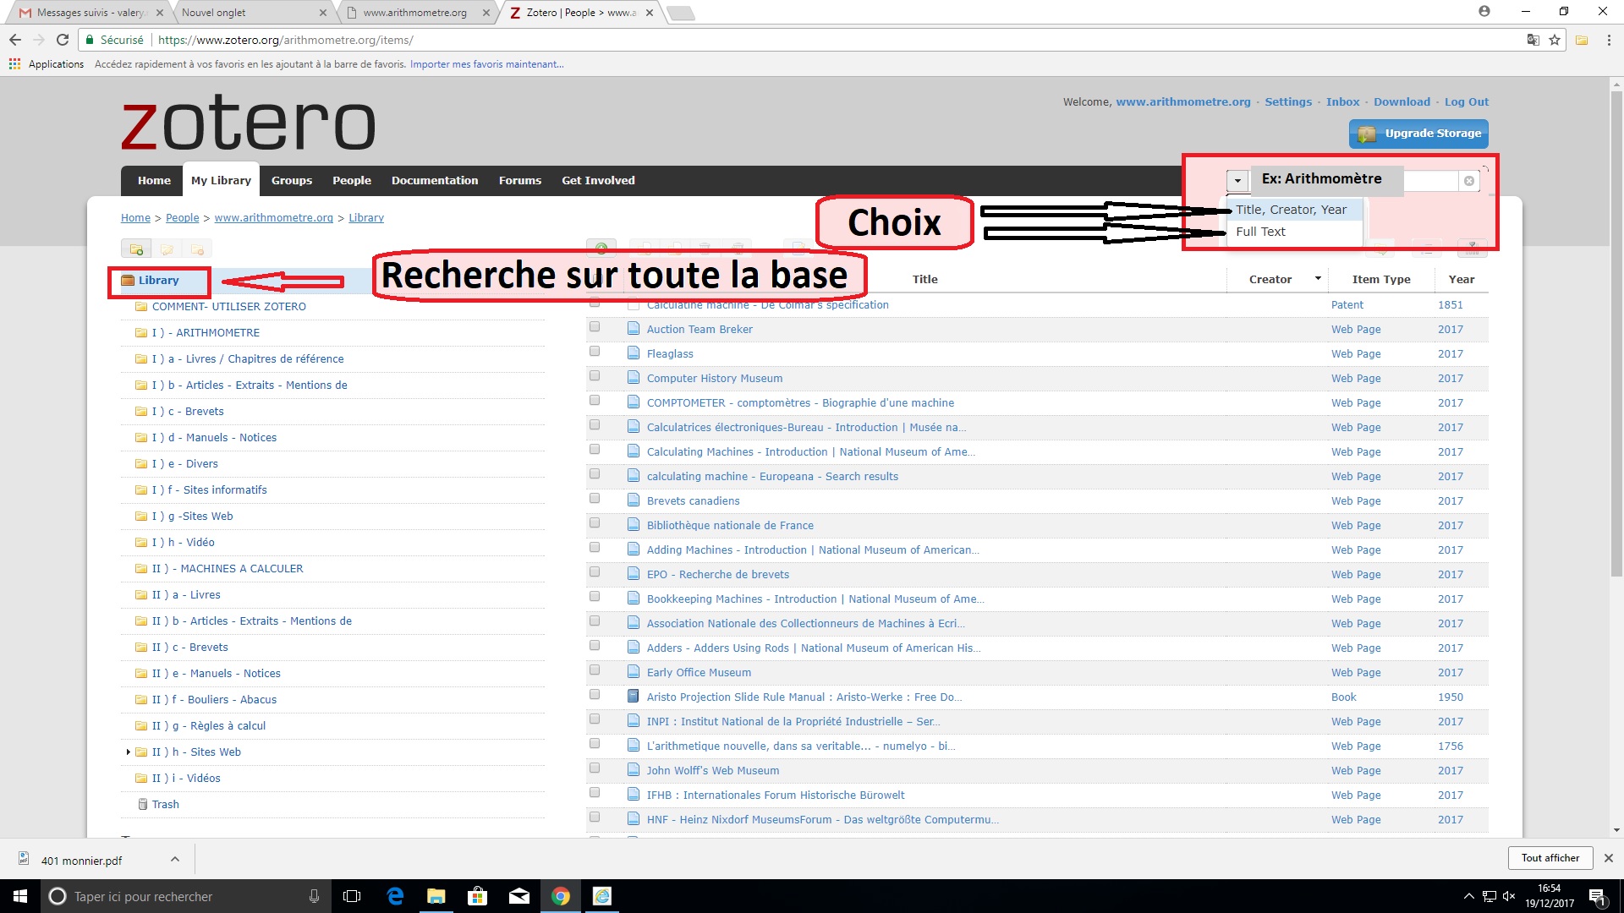Viewport: 1624px width, 913px height.
Task: Open Microsoft Store from the taskbar
Action: pos(478,896)
